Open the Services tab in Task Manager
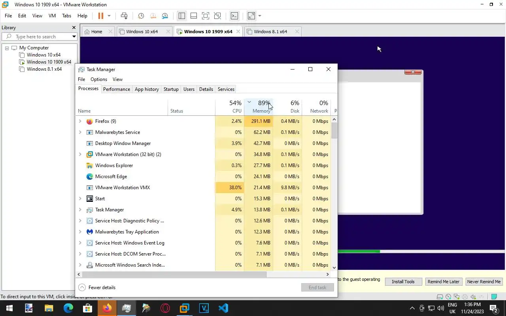This screenshot has height=316, width=506. 226,89
